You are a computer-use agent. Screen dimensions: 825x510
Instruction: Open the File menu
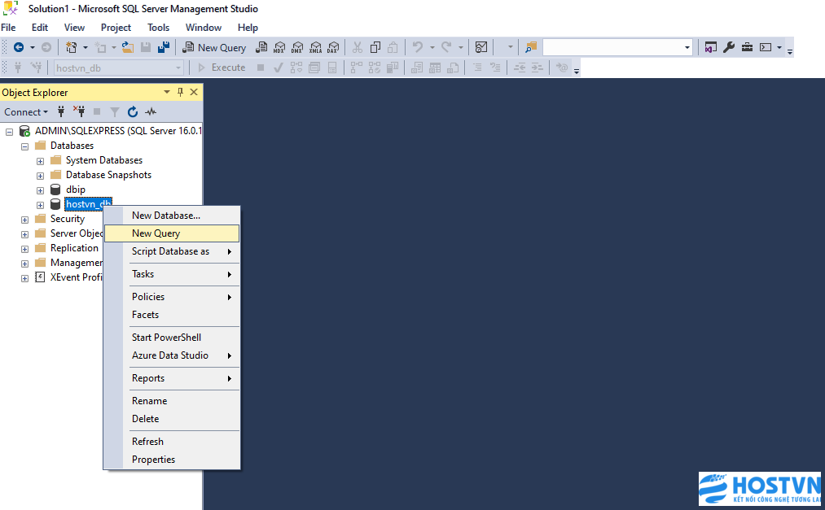8,28
